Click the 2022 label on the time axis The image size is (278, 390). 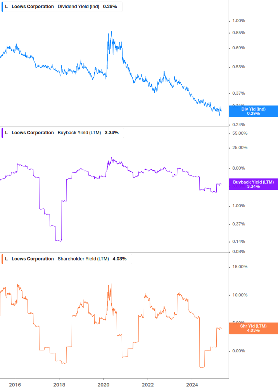148,385
